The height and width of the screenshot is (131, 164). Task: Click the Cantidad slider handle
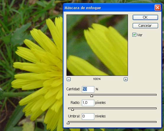coord(92,96)
